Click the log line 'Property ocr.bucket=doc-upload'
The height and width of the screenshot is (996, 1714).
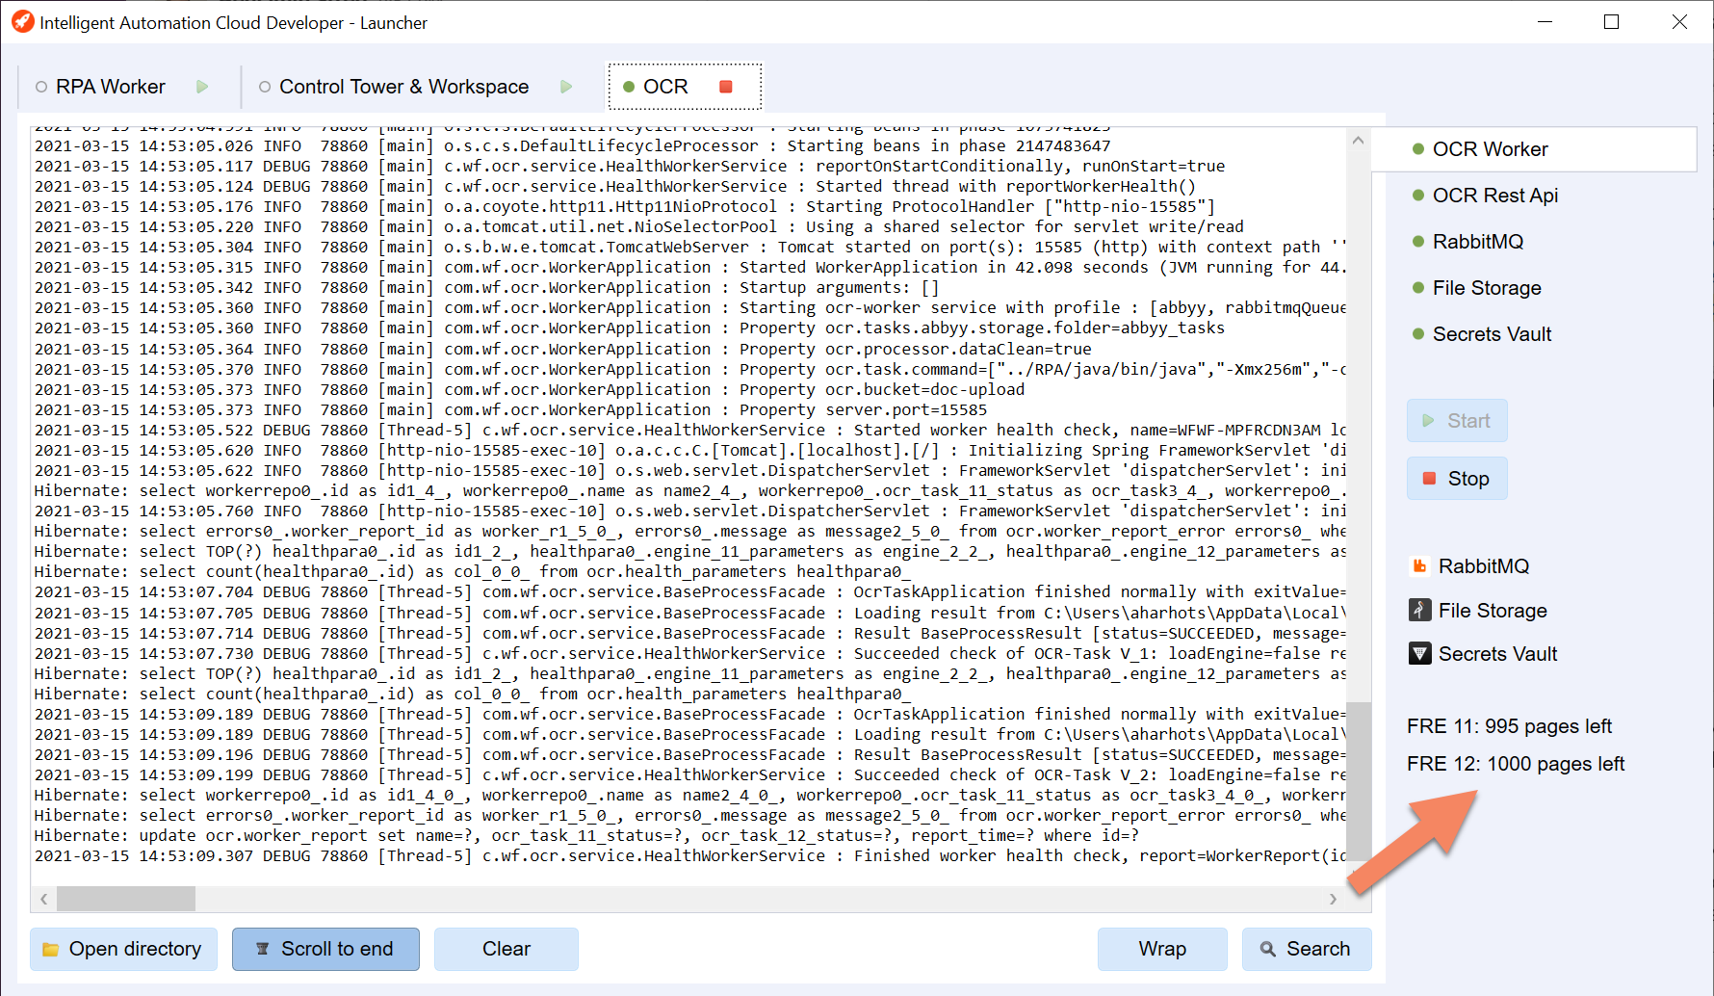pos(530,390)
